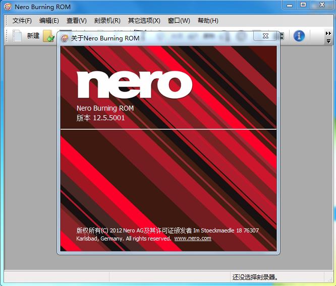This screenshot has height=286, width=336.
Task: Click the version text 版本 12.5.5001
Action: [x=100, y=118]
